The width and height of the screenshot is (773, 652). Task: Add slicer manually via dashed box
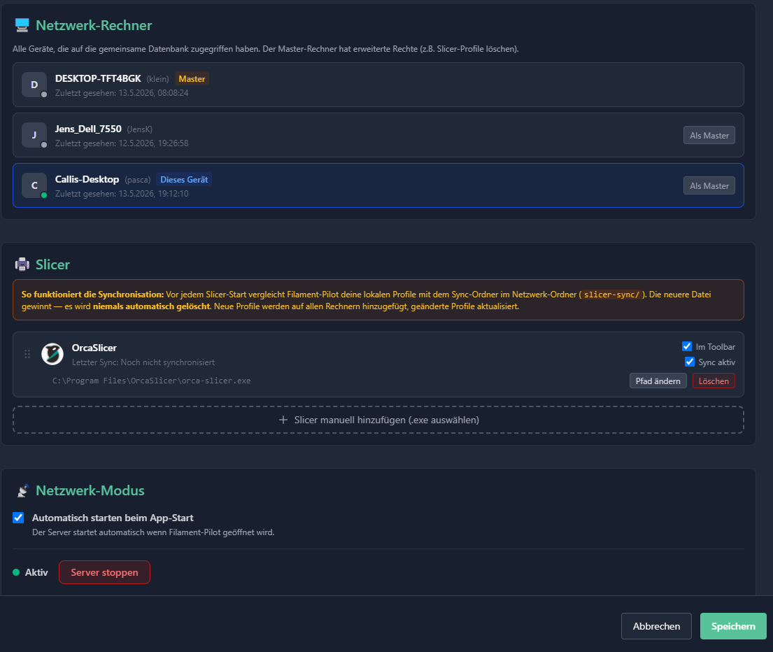tap(378, 420)
